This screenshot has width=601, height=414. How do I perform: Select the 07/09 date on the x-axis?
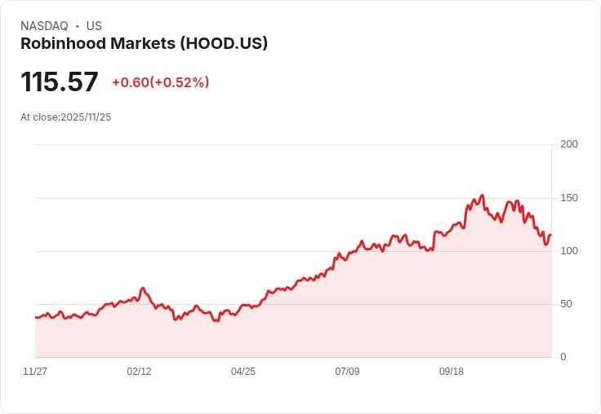(x=347, y=372)
